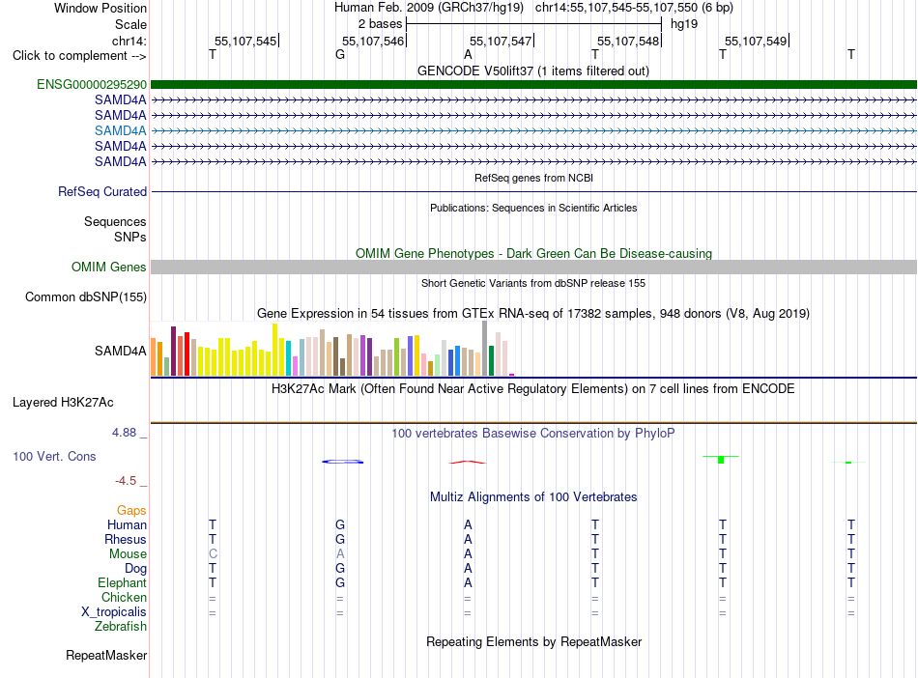Click the Elephant species label
The height and width of the screenshot is (678, 918).
pos(122,582)
